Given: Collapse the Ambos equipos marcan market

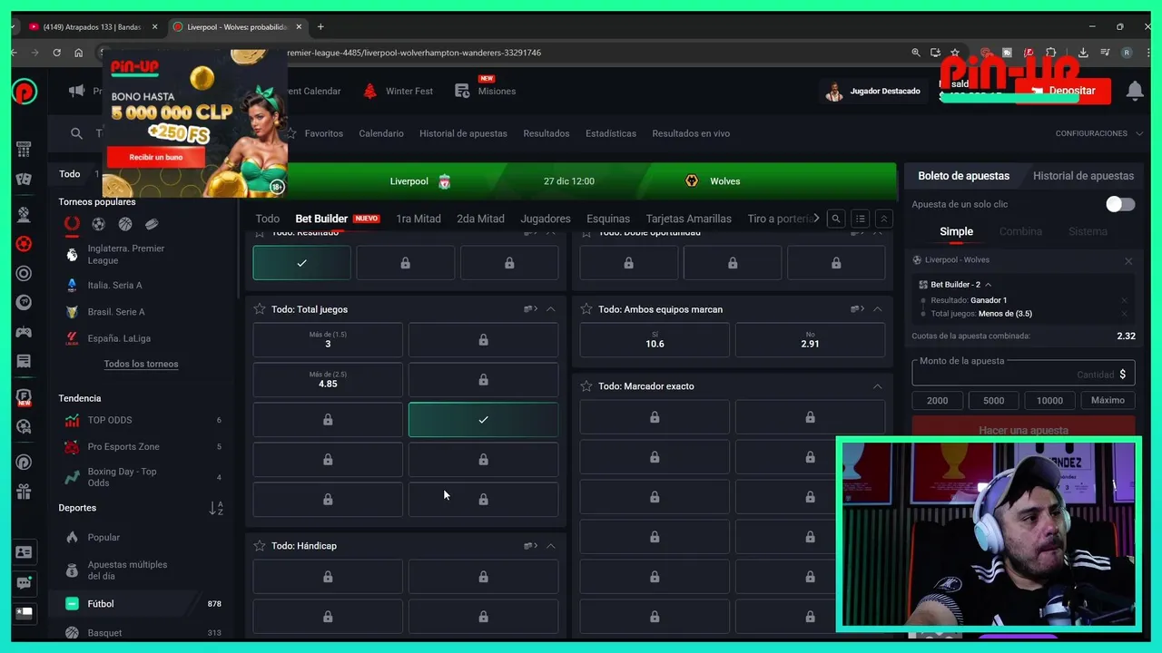Looking at the screenshot, I should (877, 309).
